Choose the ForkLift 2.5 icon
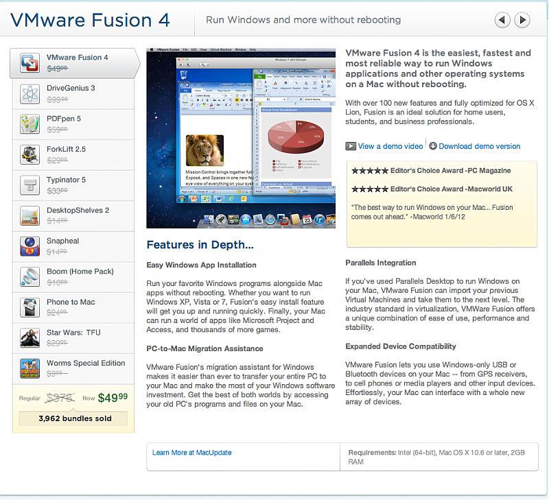This screenshot has height=500, width=549. pyautogui.click(x=30, y=154)
